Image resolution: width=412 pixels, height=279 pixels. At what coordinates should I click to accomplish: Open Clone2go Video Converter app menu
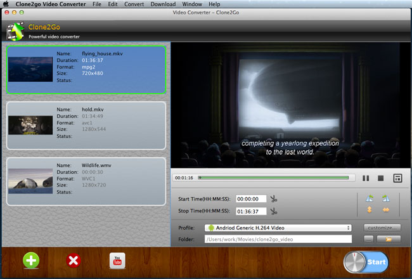click(51, 4)
